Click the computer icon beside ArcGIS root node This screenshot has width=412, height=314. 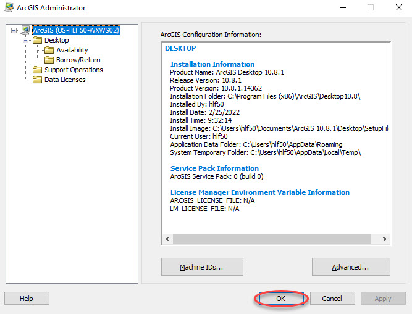point(25,30)
